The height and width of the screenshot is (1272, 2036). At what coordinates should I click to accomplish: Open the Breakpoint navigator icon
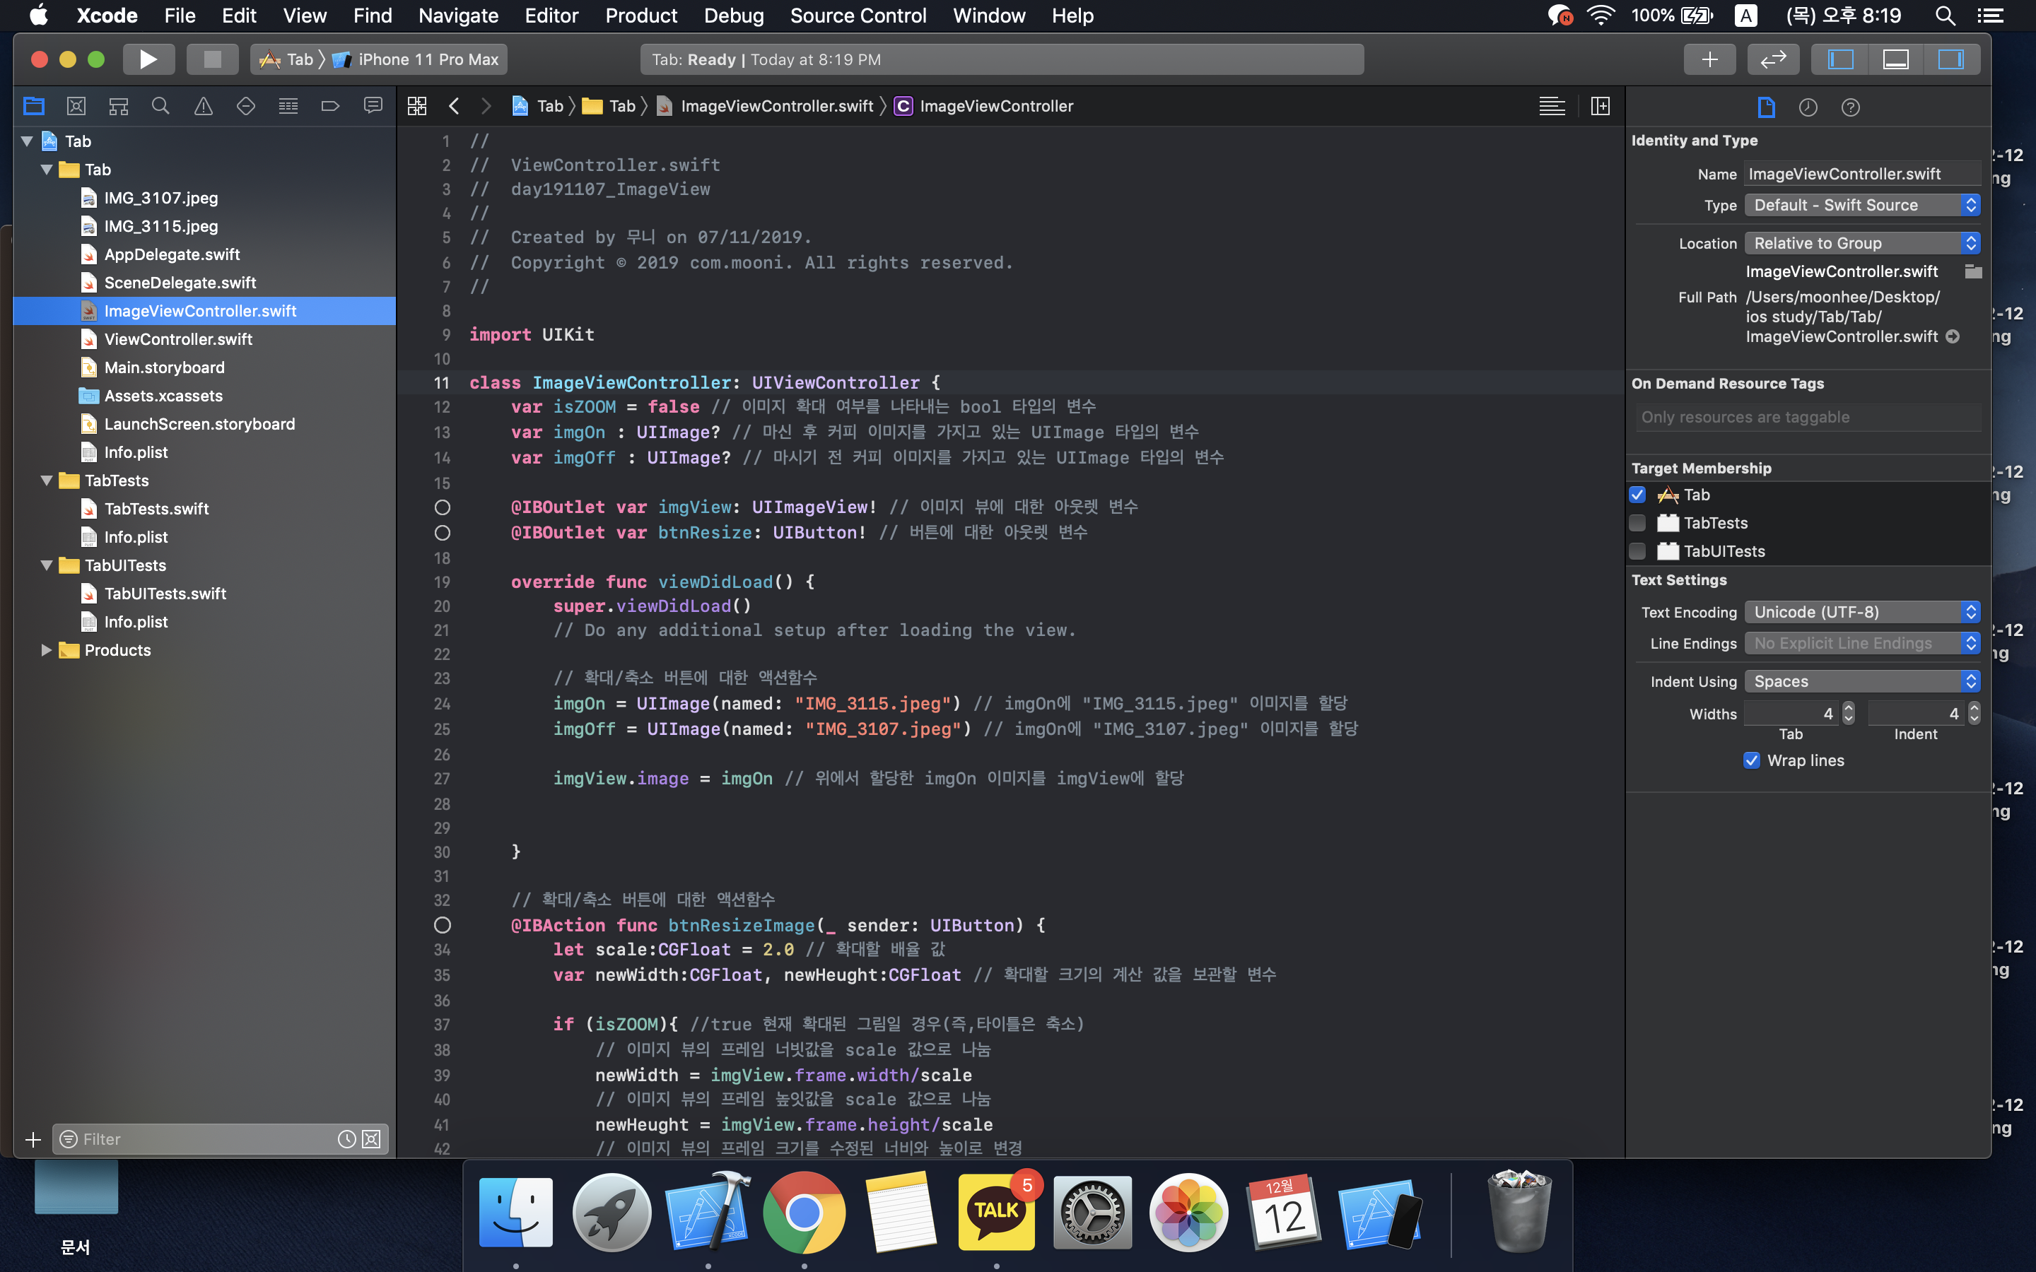pos(331,106)
